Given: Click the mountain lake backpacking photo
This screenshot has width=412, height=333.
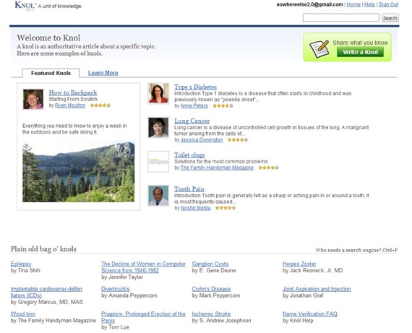Looking at the screenshot, I should pos(78,172).
